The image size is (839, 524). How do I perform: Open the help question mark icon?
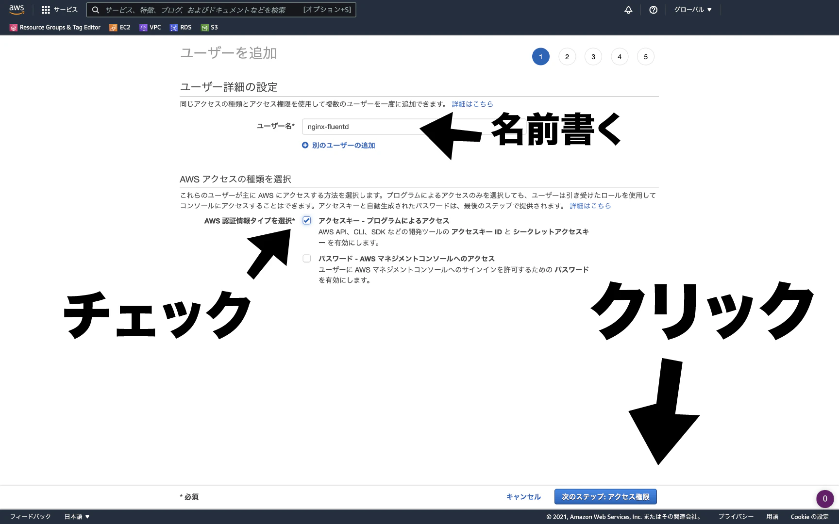pos(654,10)
